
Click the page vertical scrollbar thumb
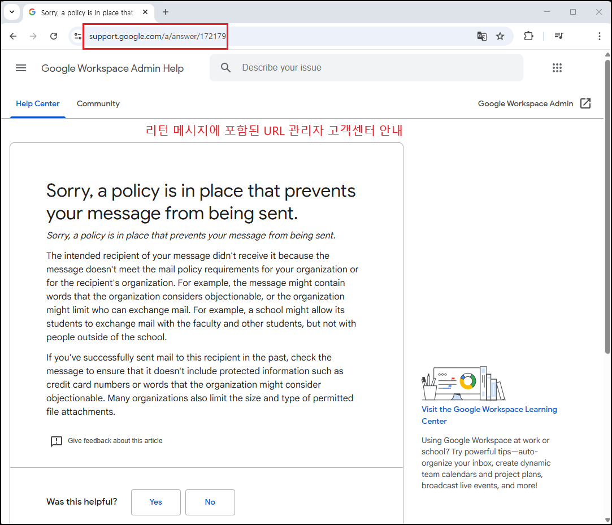pyautogui.click(x=607, y=206)
